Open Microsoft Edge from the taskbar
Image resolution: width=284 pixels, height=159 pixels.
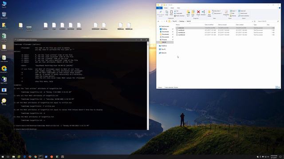(x=24, y=157)
